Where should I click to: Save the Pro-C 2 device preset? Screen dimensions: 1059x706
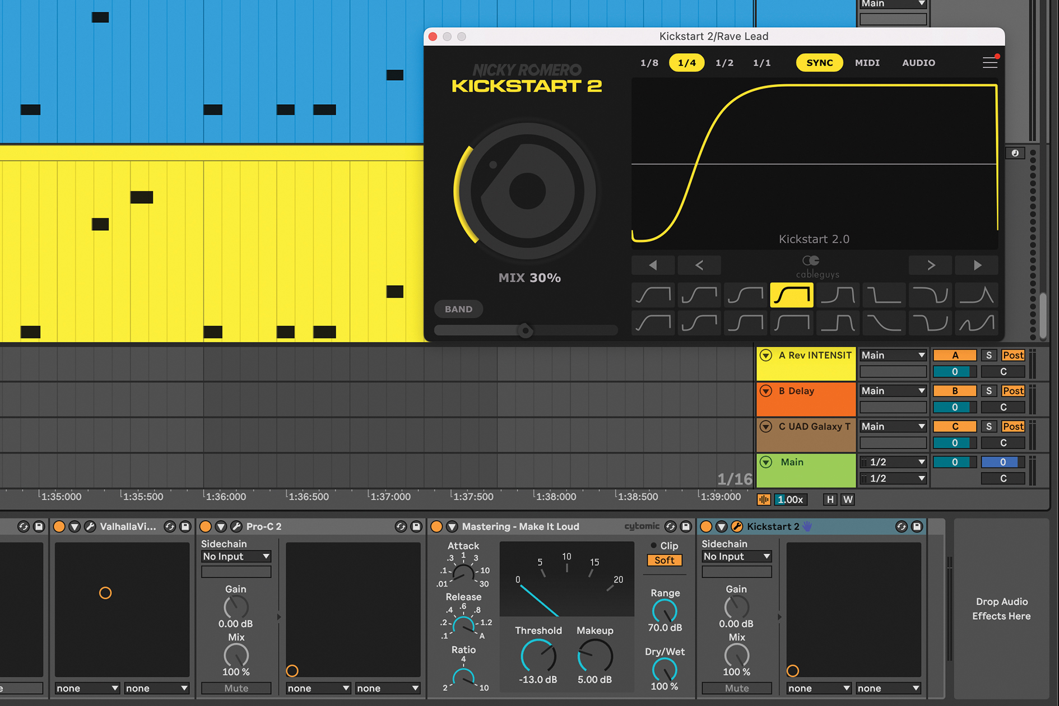(416, 526)
